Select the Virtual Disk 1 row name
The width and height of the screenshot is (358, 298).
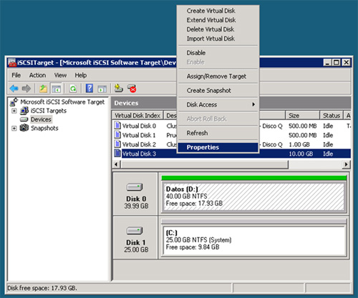click(139, 135)
